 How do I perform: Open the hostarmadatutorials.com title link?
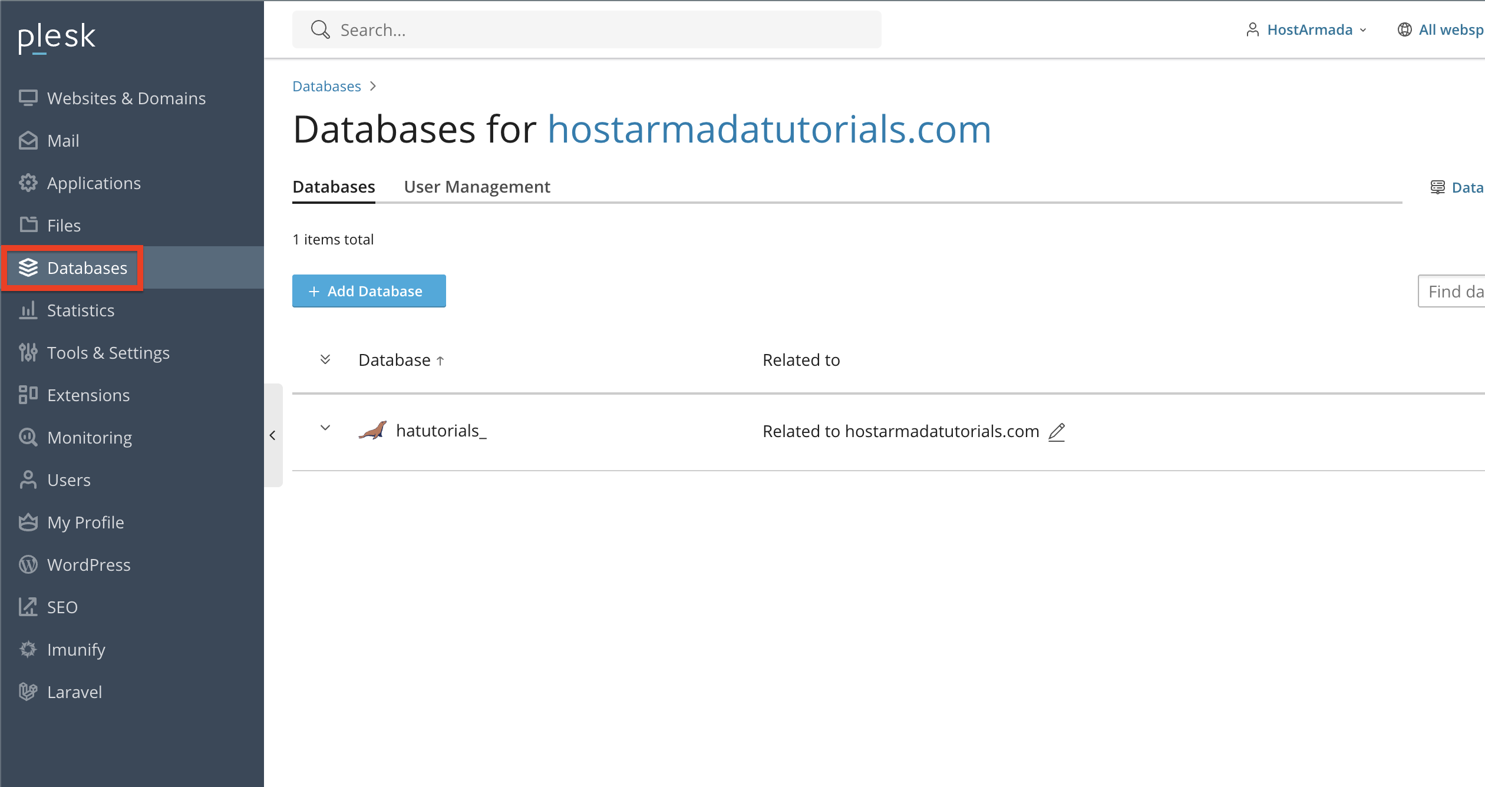(770, 129)
